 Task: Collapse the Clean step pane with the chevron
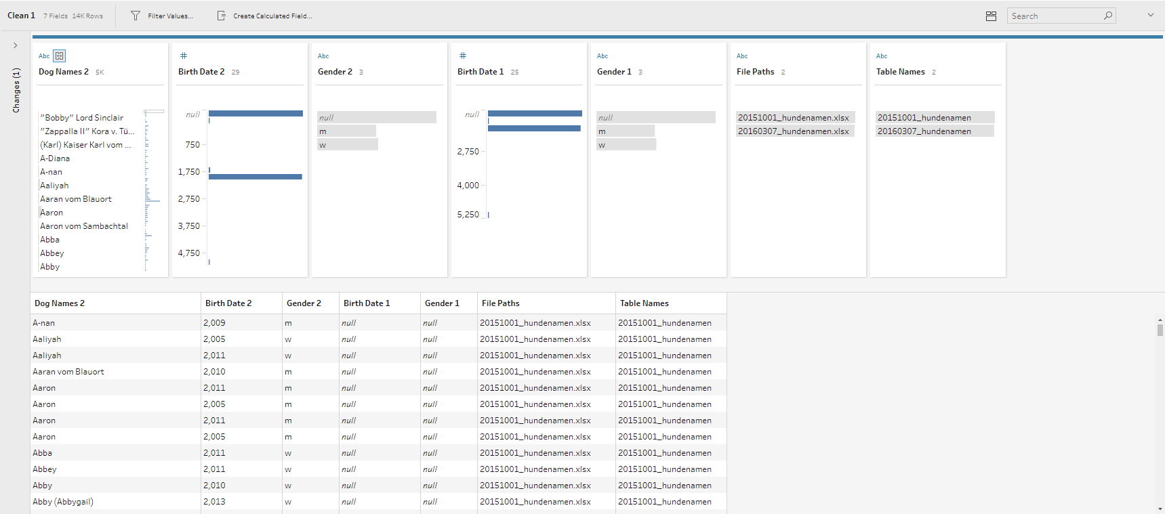coord(1150,15)
